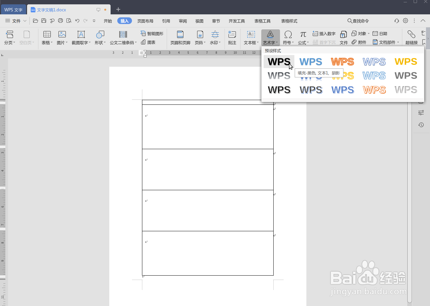Screen dimensions: 430x306
Task: Open the history clock icon in right sidebar
Action: [x=421, y=125]
